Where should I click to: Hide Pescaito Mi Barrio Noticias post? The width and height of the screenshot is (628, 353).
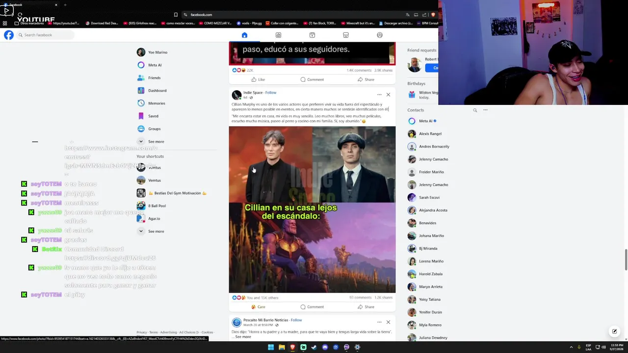pyautogui.click(x=388, y=322)
